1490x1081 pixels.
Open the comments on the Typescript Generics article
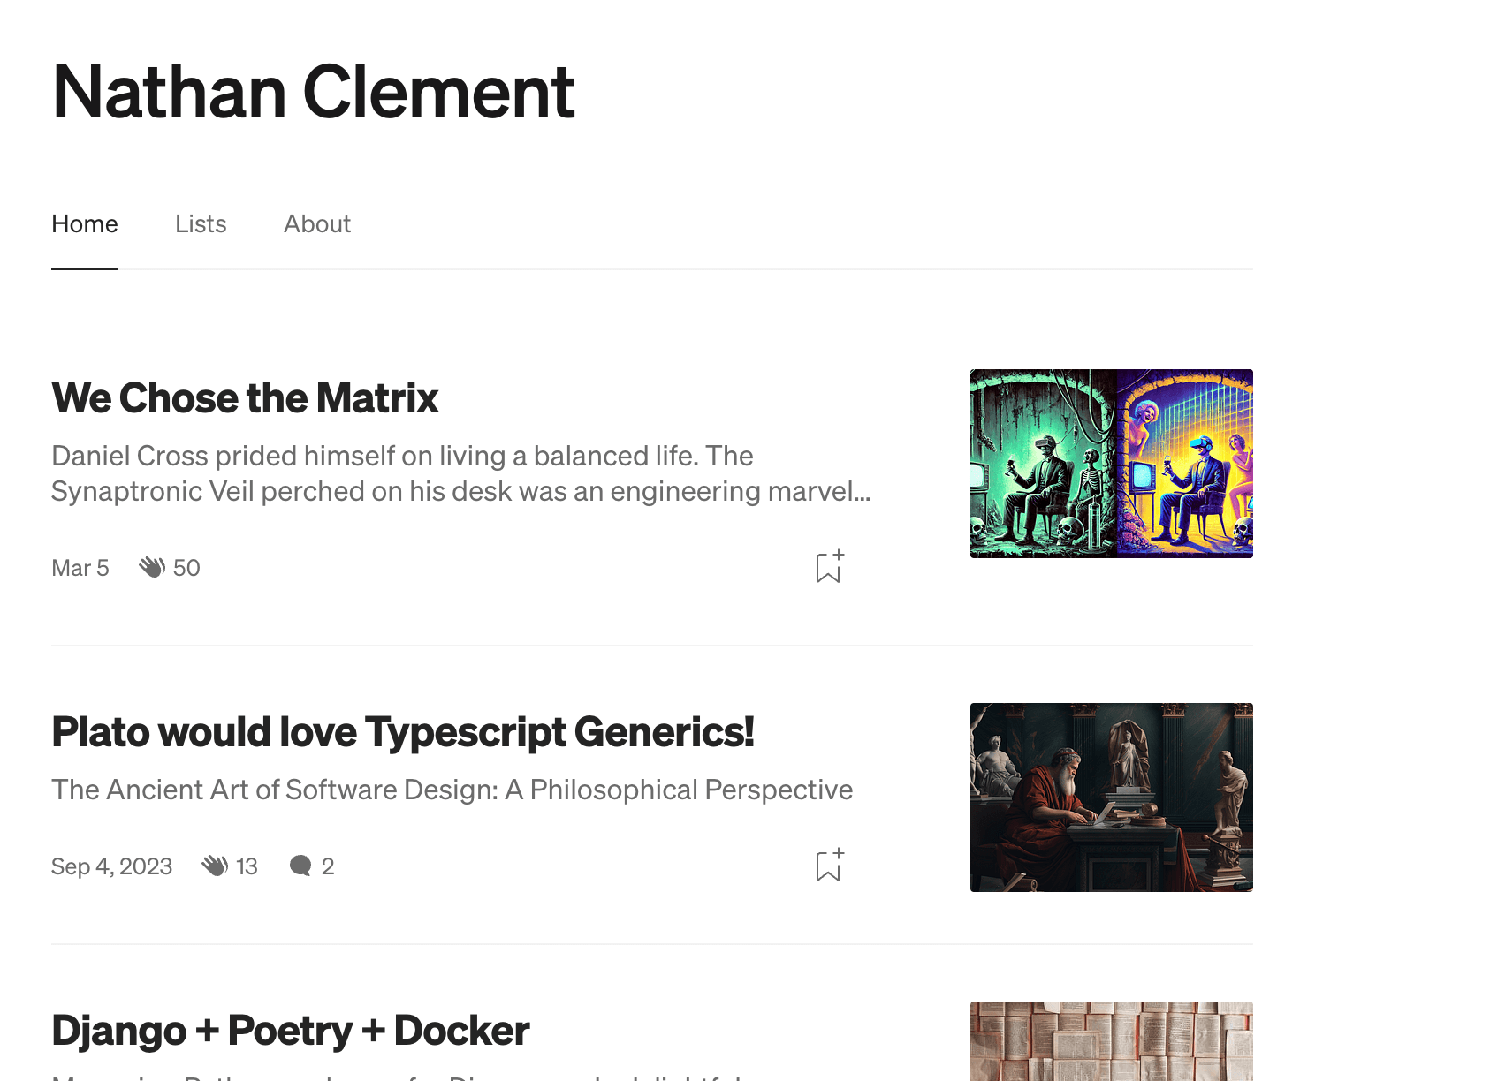click(x=300, y=866)
